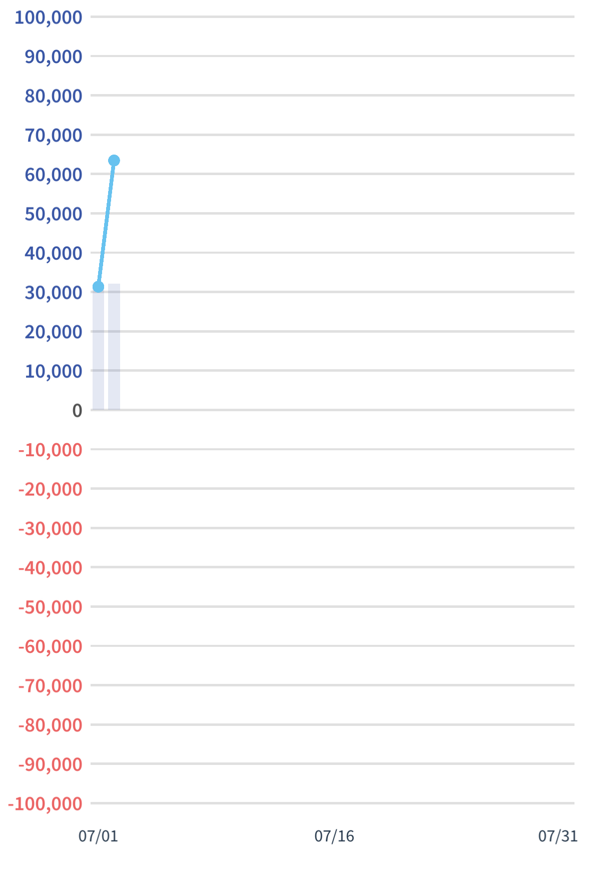Click the -80,000 axis label
The height and width of the screenshot is (870, 590).
pyautogui.click(x=50, y=725)
